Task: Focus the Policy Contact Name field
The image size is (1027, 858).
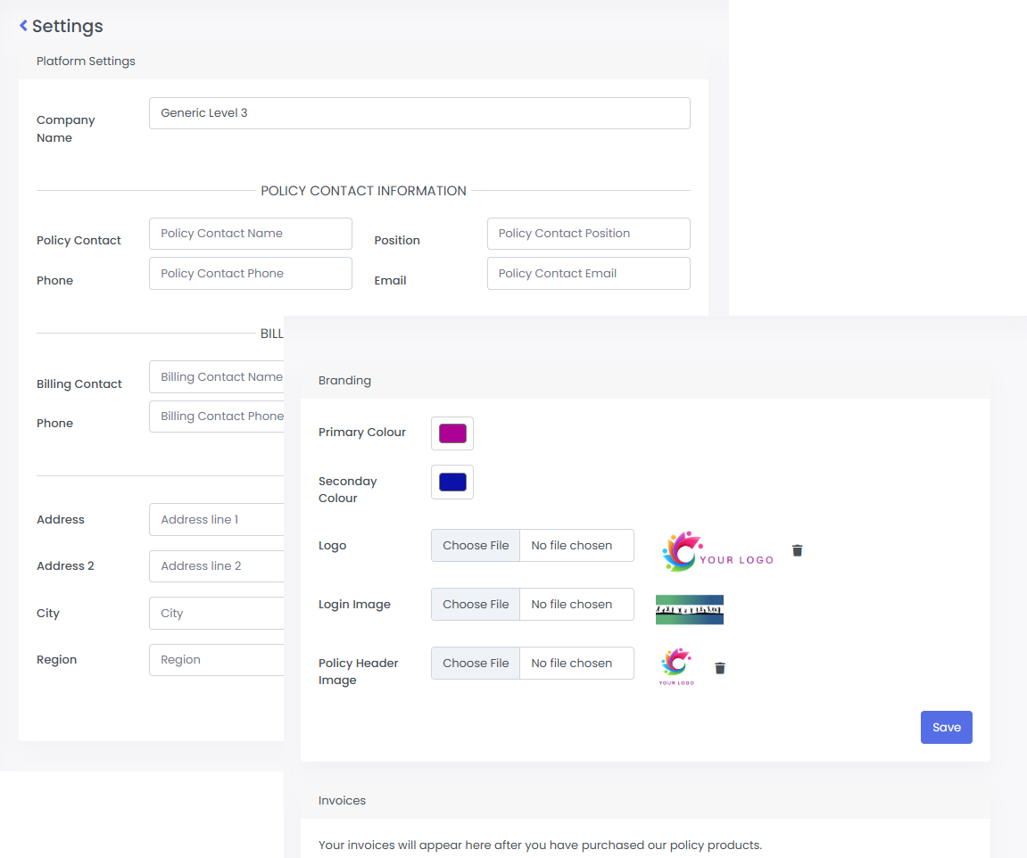Action: point(250,234)
